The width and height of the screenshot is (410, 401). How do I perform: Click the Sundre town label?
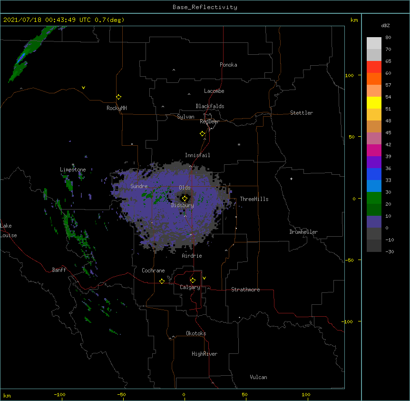(x=139, y=186)
